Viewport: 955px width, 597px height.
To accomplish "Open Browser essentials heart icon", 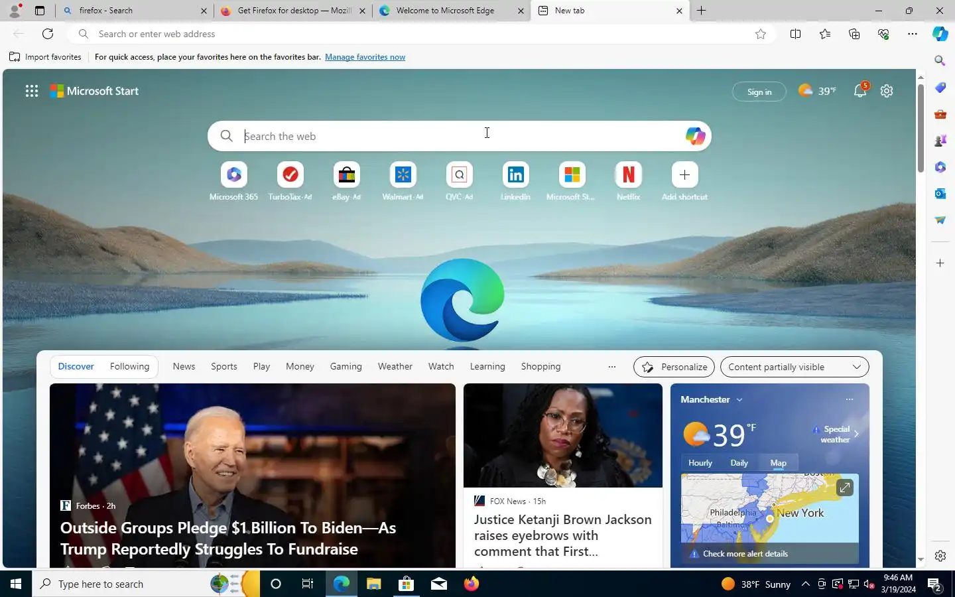I will coord(883,34).
